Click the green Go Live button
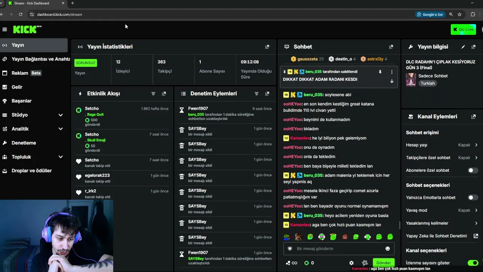Screen dimensions: 483x272 tap(463, 29)
